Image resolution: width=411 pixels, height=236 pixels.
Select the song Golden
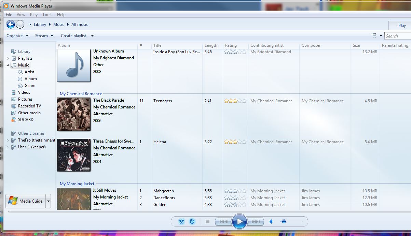click(160, 205)
